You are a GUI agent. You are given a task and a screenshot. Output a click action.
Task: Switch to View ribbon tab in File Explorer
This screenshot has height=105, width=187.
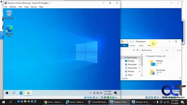tap(149, 45)
